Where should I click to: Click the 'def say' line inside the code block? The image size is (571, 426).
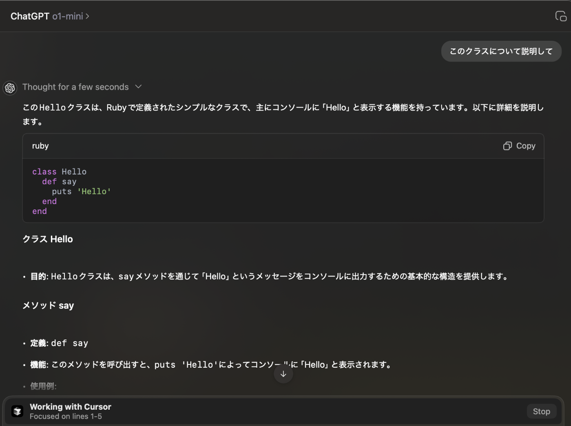(x=60, y=182)
